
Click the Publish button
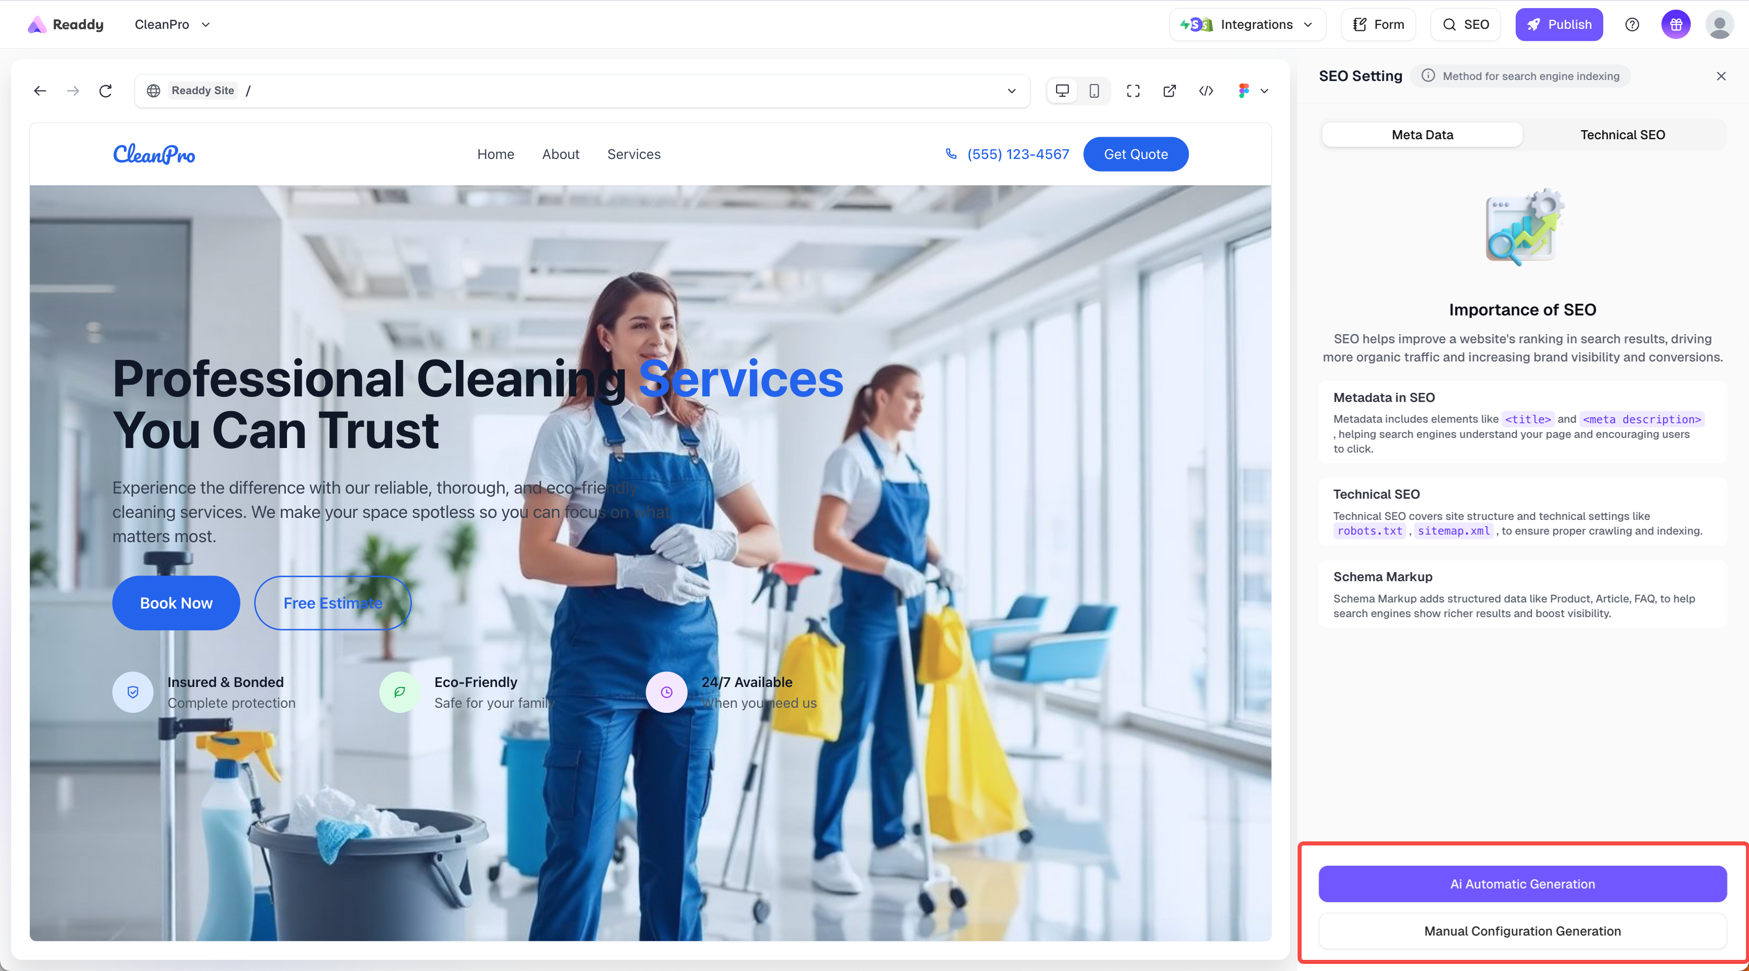pos(1559,24)
